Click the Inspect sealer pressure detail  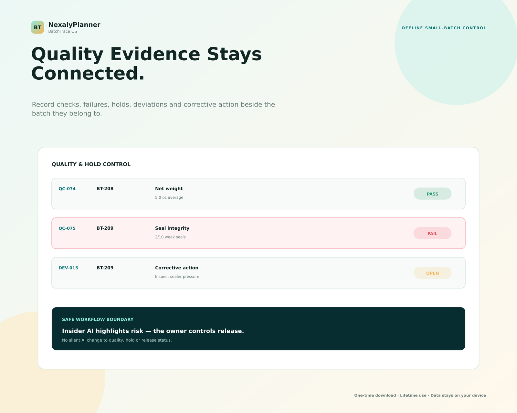point(177,277)
